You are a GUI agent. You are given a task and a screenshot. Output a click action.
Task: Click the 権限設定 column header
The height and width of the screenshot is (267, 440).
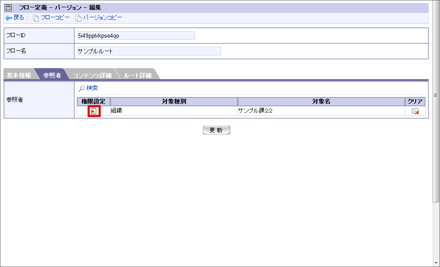pos(94,101)
